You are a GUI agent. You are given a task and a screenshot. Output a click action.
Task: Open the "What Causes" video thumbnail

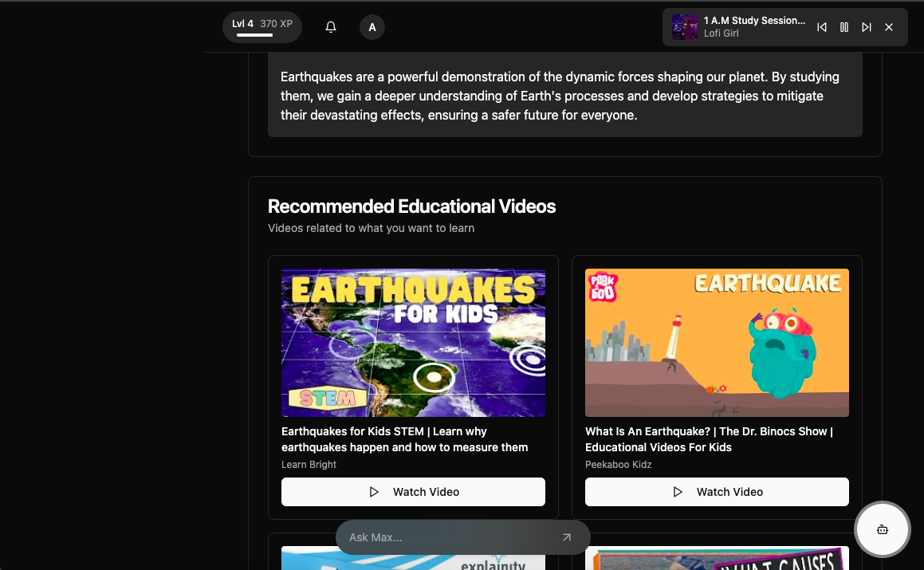717,557
